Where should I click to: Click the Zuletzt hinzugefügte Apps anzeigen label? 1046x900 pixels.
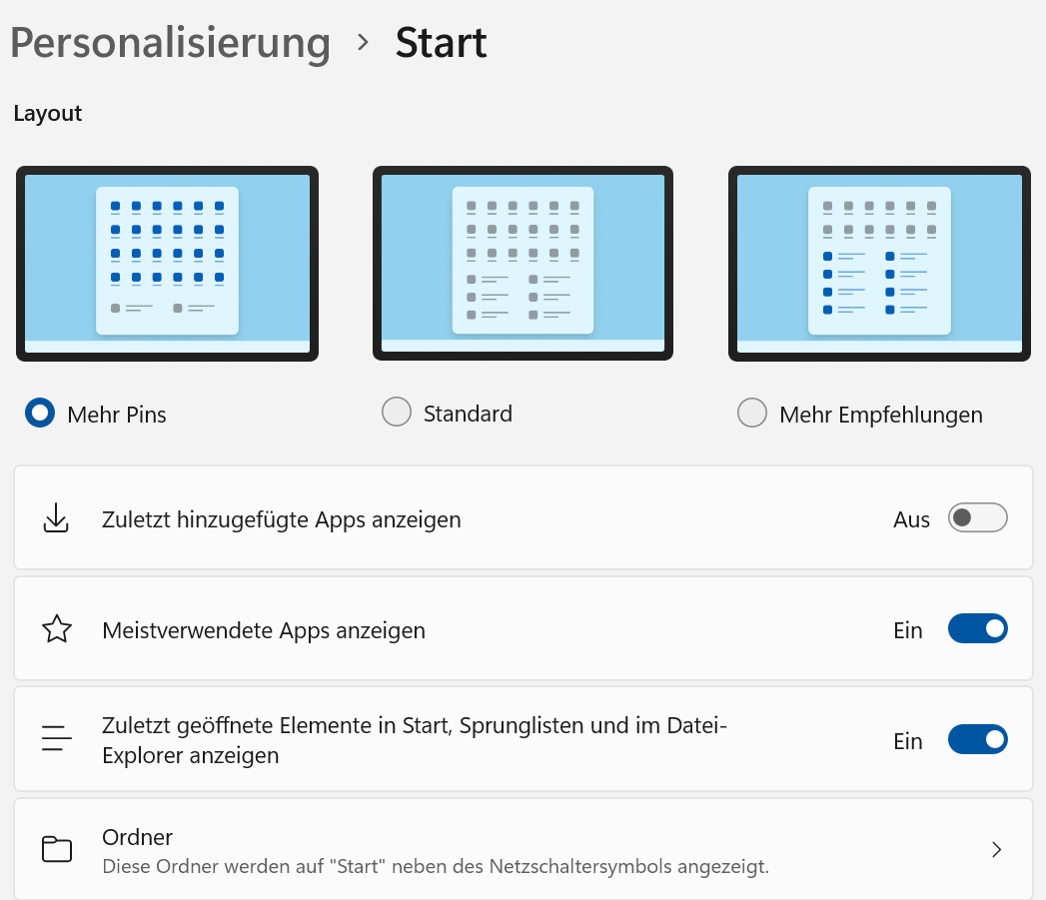282,519
